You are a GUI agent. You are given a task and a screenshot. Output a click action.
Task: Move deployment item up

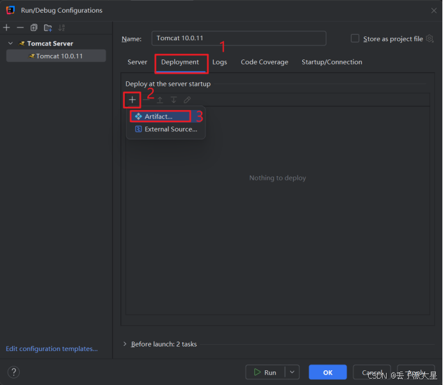[160, 100]
